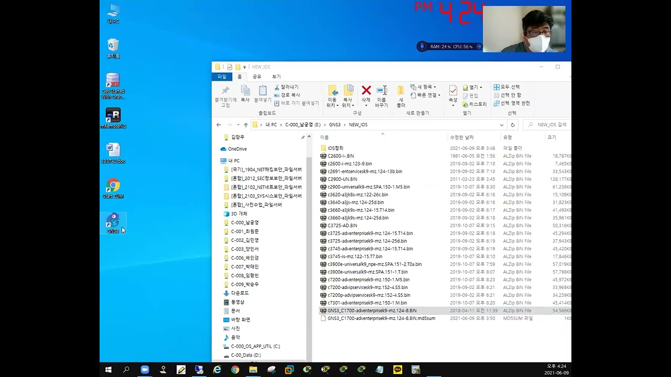671x377 pixels.
Task: Expand address bar previous locations chevron
Action: pos(502,125)
